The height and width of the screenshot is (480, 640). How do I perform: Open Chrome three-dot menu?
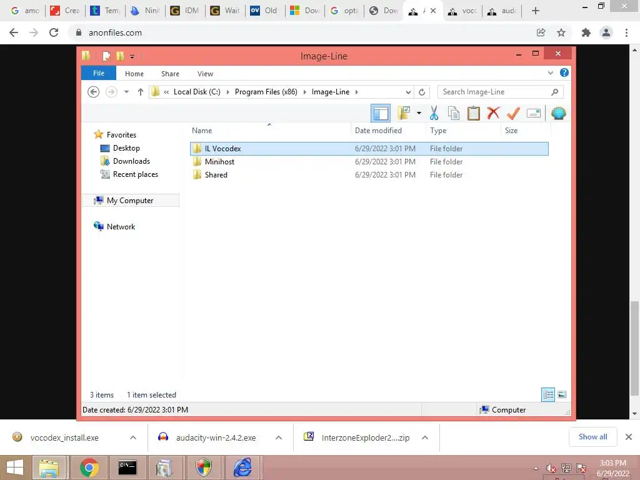626,32
